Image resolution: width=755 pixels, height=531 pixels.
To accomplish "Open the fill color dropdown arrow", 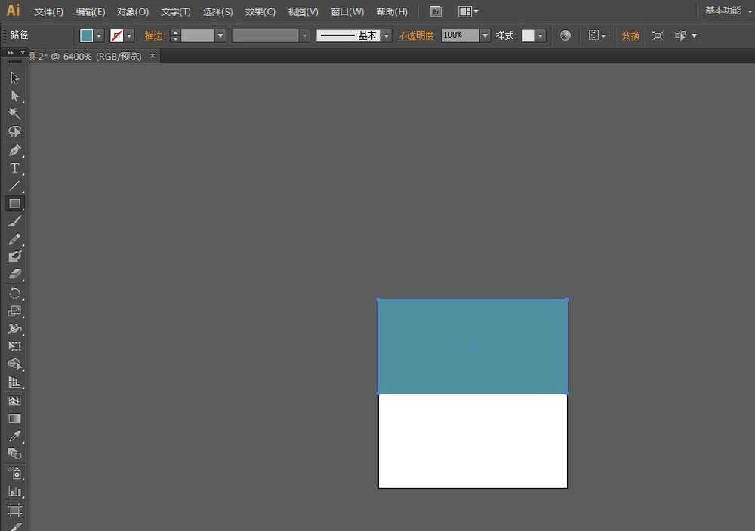I will point(99,36).
